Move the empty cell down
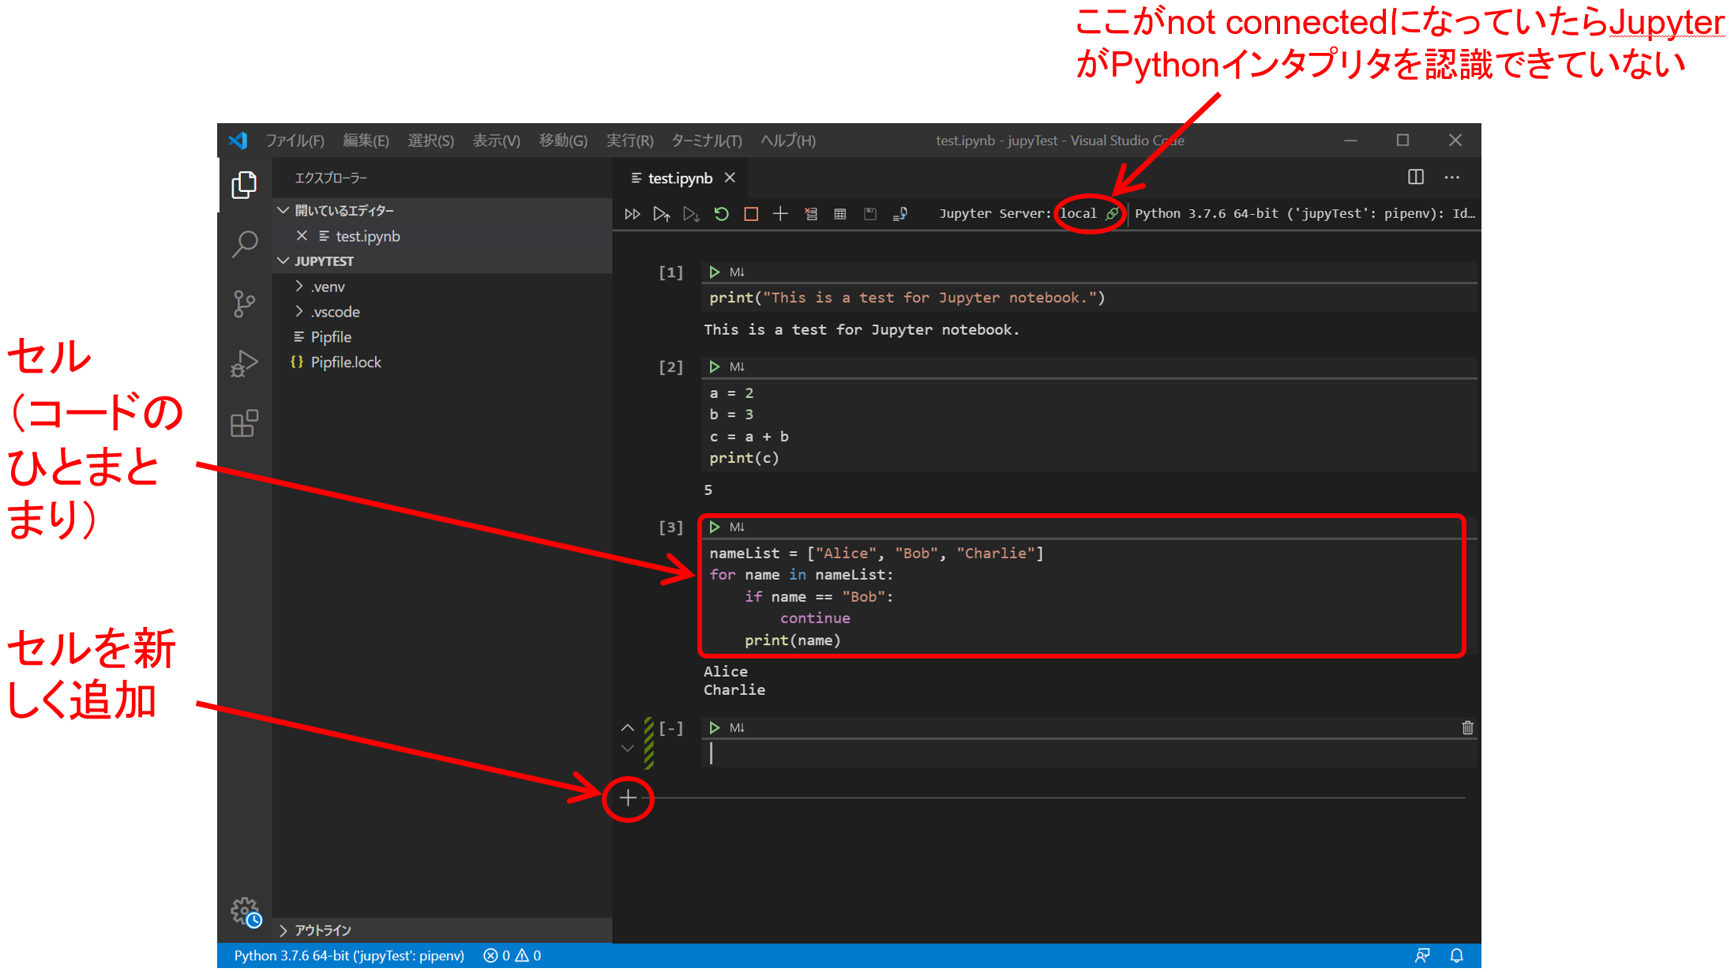The height and width of the screenshot is (972, 1731). point(628,749)
